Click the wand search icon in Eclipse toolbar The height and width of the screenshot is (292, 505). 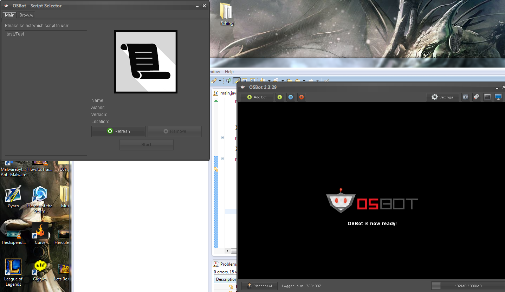point(214,81)
